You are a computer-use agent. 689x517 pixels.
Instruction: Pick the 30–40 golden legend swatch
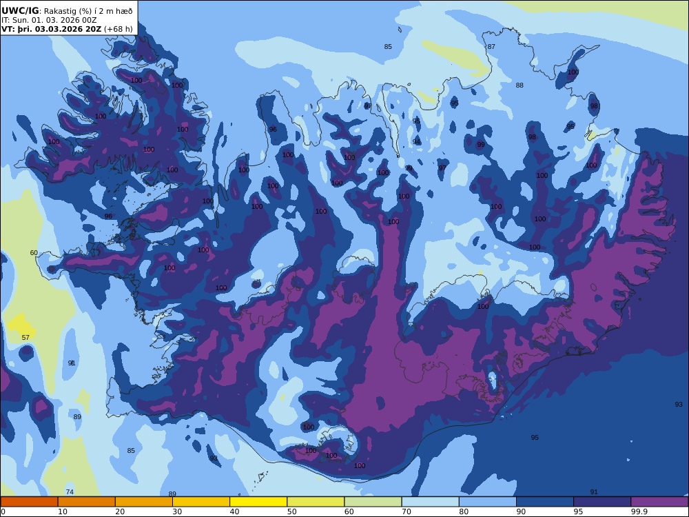(201, 502)
